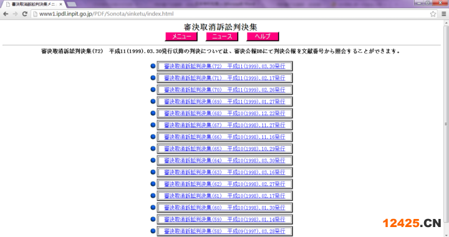Close the 審決取消訴訟判決集 browser tab
Screen dimensions: 449x237
click(x=60, y=4)
